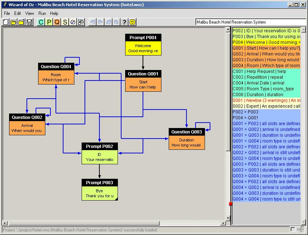Select list row 'C005 | Room Type | room_type'
308x235 pixels.
coord(266,89)
